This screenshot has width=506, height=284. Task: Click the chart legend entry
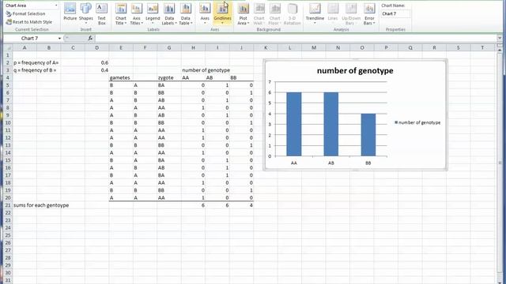coord(417,123)
